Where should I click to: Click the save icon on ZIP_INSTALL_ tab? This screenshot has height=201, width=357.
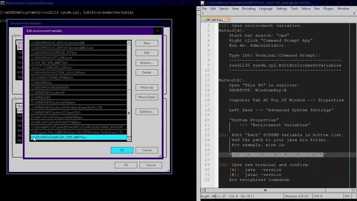pos(204,20)
